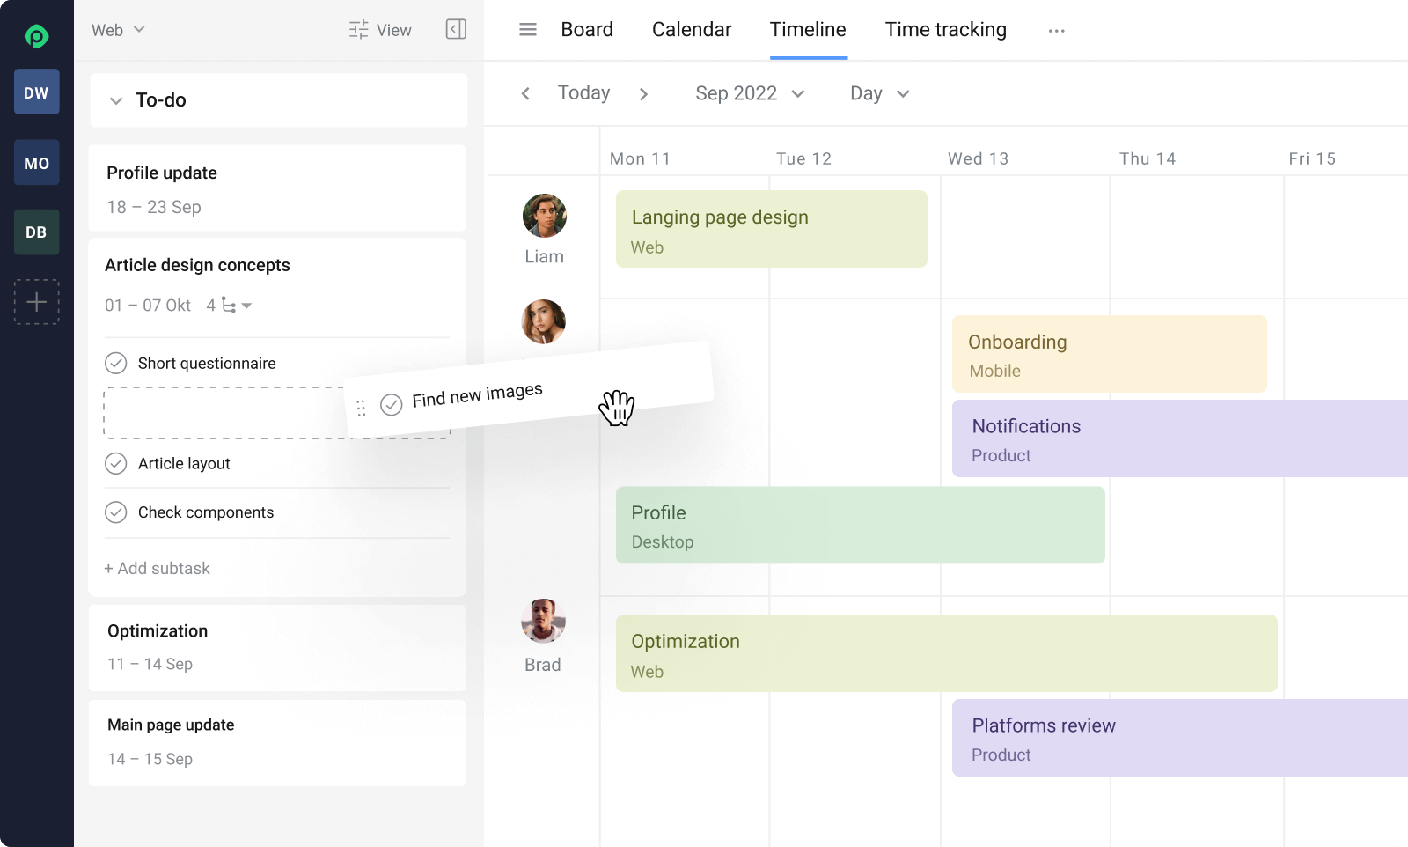Select the yellow Onboarding Mobile task bar
Viewport: 1408px width, 847px height.
tap(1109, 354)
